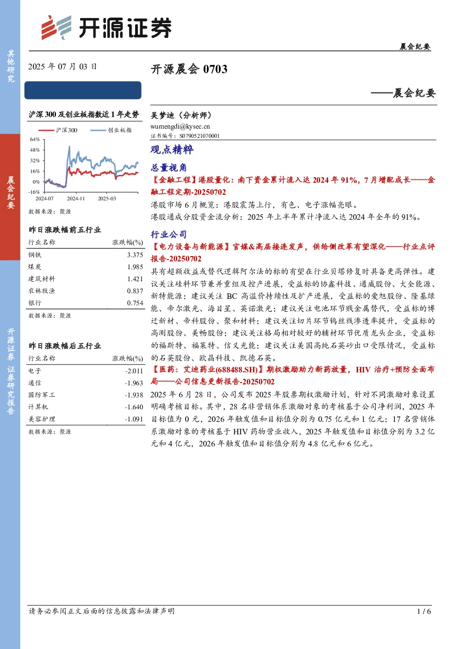Click the line 港股市场 6 月概览
459x649 pixels.
(x=254, y=205)
